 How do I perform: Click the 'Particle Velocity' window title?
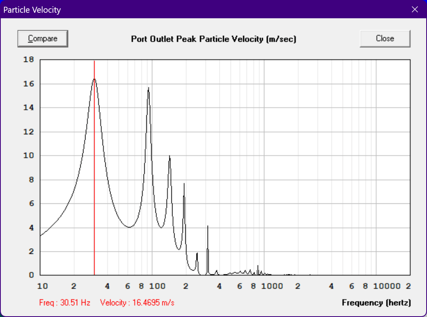click(x=32, y=10)
